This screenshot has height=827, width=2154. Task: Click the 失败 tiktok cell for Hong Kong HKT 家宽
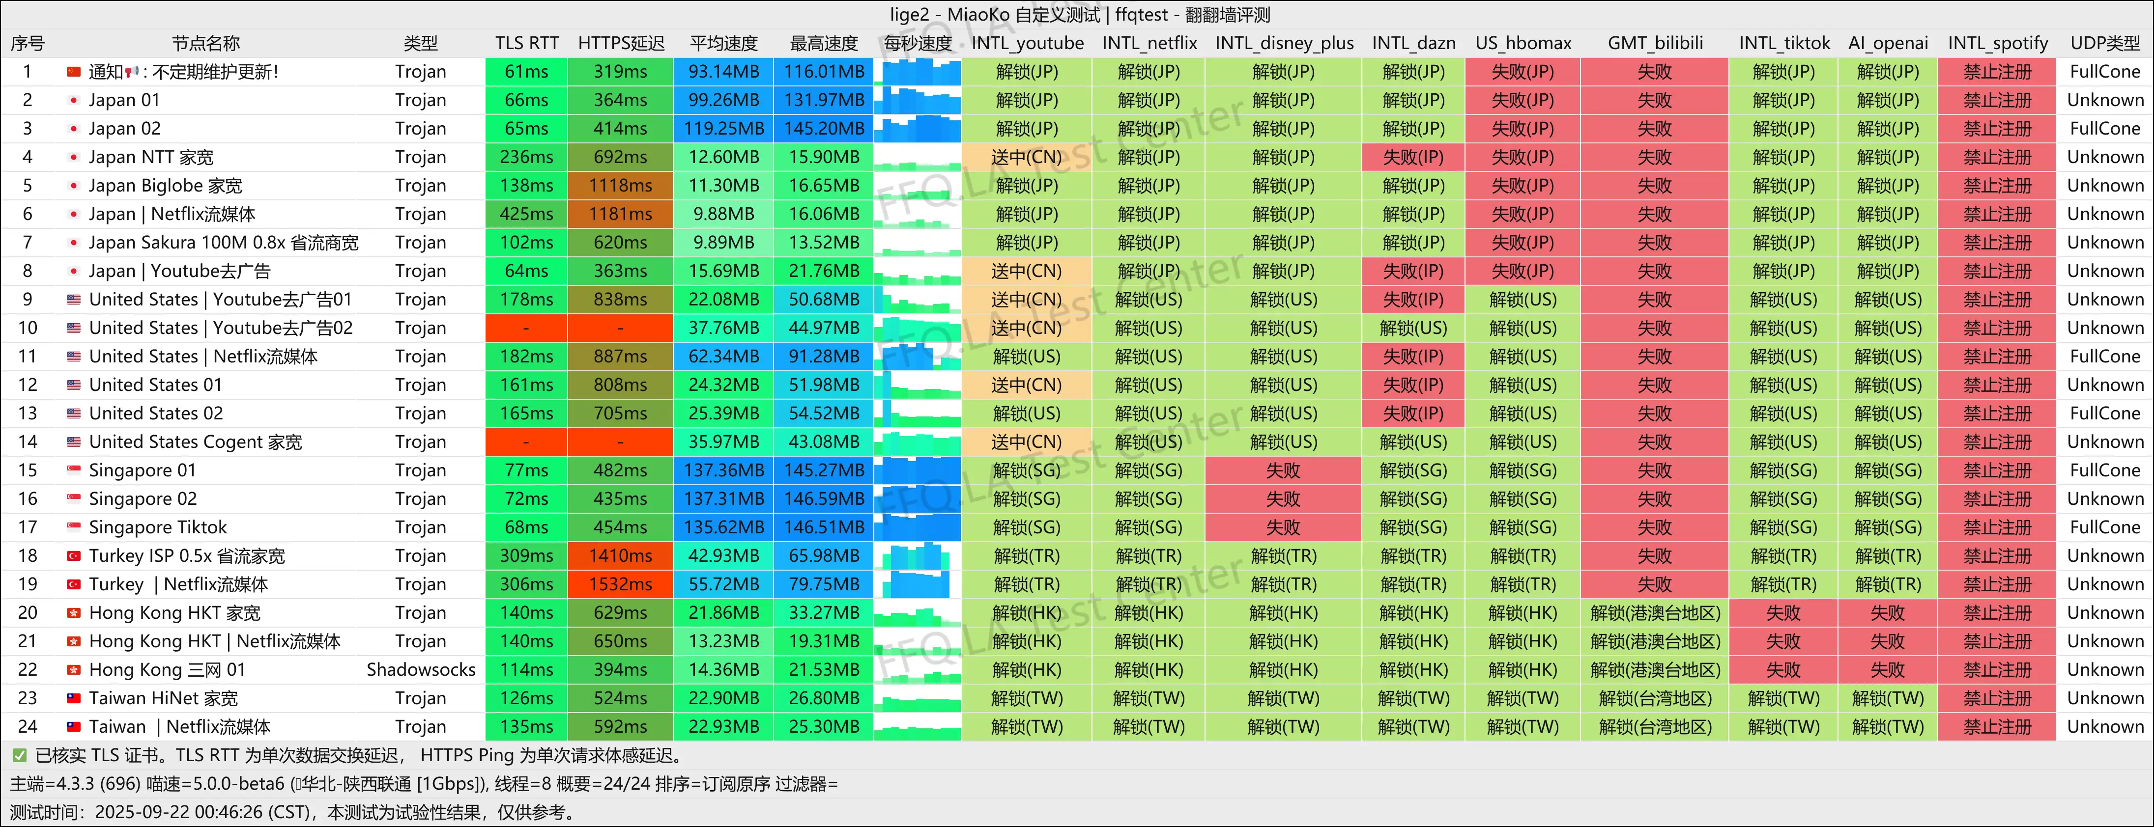click(1783, 613)
